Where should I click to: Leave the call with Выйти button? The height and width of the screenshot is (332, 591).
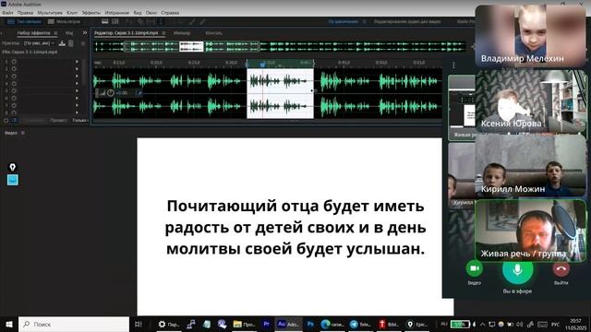coord(561,268)
